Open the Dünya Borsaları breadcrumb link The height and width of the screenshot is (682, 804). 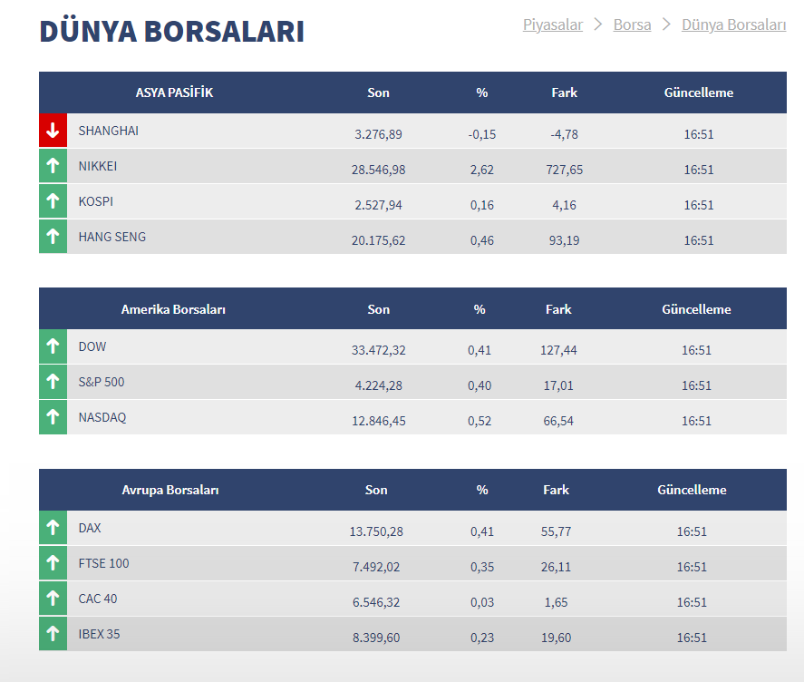tap(733, 24)
